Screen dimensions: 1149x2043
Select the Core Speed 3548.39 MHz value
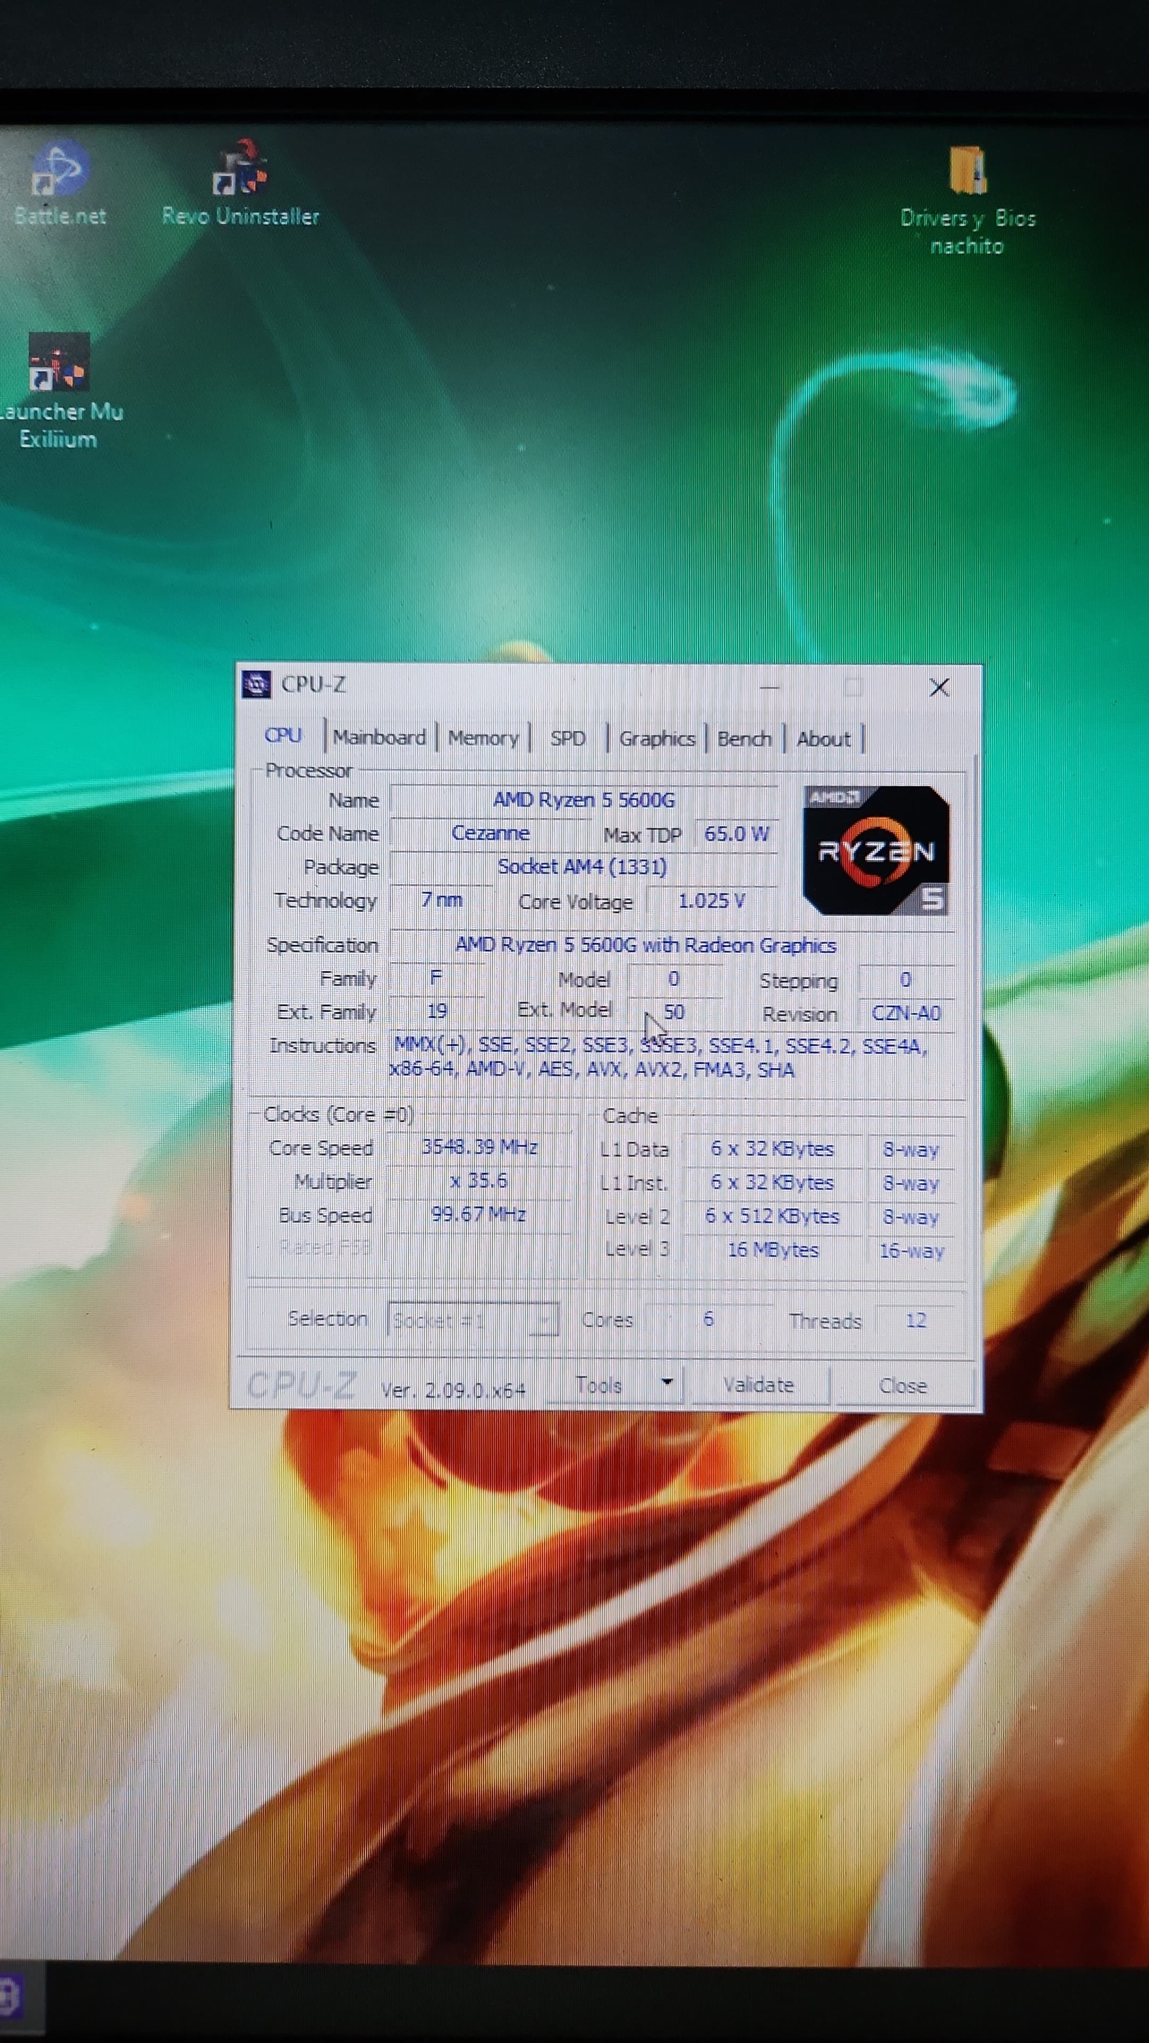point(480,1147)
